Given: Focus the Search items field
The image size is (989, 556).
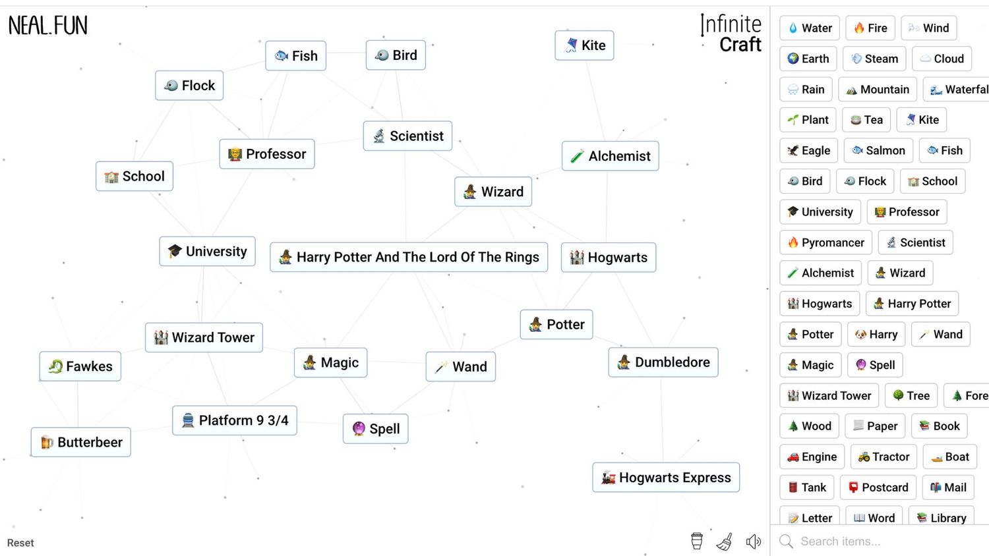Looking at the screenshot, I should [884, 542].
